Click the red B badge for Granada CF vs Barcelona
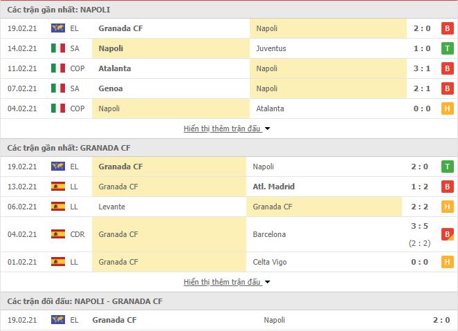This screenshot has height=331, width=458. (447, 234)
